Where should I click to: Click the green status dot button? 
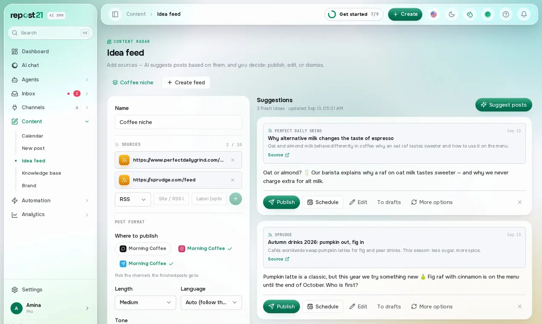point(488,14)
